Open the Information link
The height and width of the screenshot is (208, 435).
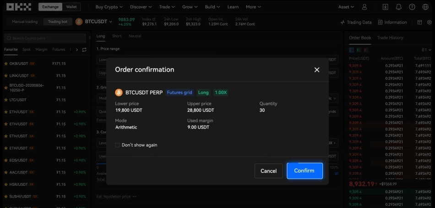[392, 22]
